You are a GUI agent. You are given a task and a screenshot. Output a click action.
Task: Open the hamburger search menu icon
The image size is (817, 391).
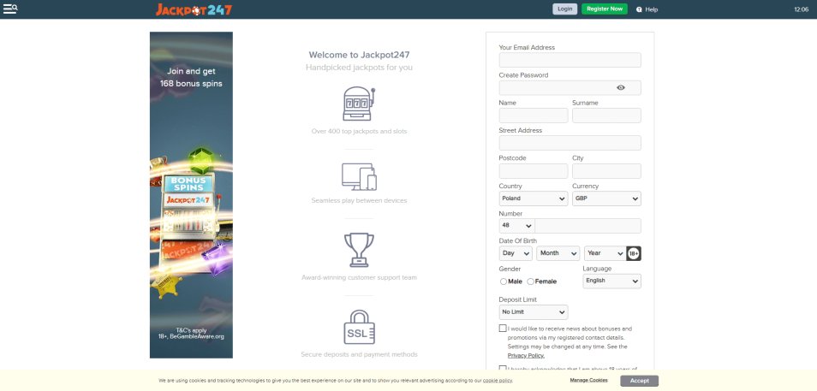coord(10,9)
